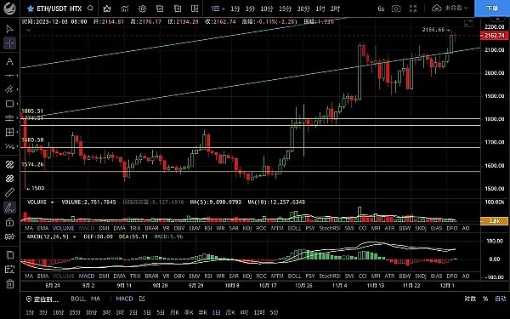Image resolution: width=510 pixels, height=319 pixels.
Task: Toggle percent scale mode
Action: pyautogui.click(x=485, y=299)
